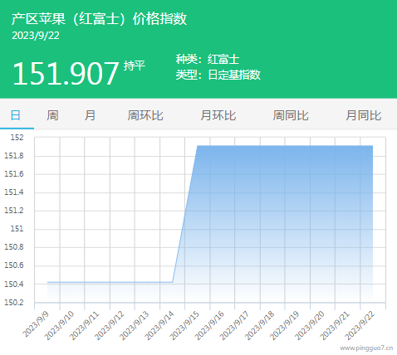Switch to 周同比 weekly year-over-year tab
Image resolution: width=397 pixels, height=355 pixels.
pyautogui.click(x=291, y=115)
